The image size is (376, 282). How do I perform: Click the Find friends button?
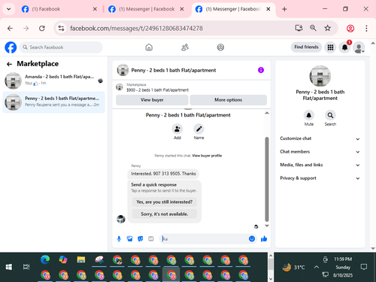[x=306, y=47]
